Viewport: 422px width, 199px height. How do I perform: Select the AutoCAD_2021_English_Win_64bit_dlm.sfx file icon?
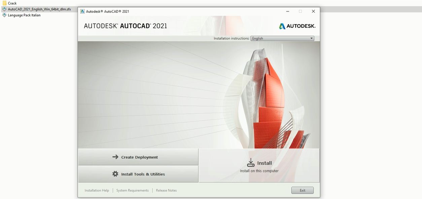point(4,9)
